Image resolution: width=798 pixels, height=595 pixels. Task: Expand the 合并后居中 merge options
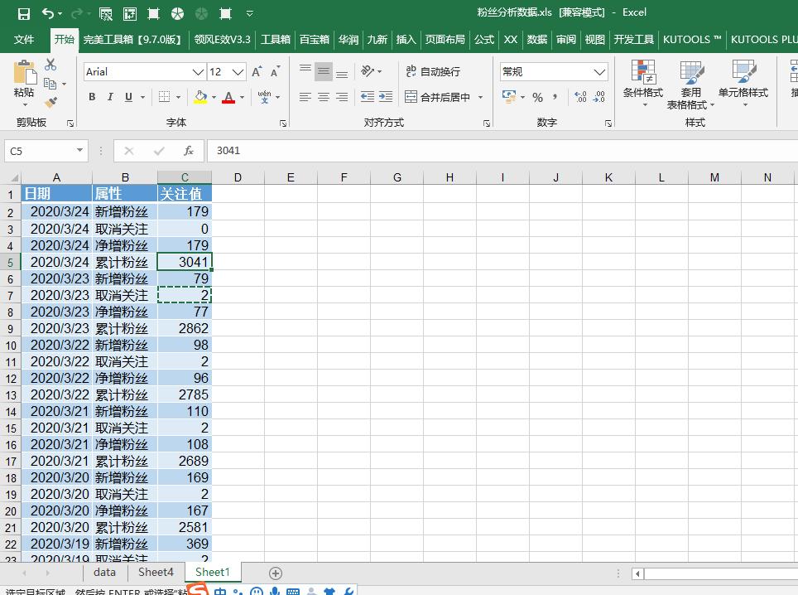click(480, 97)
